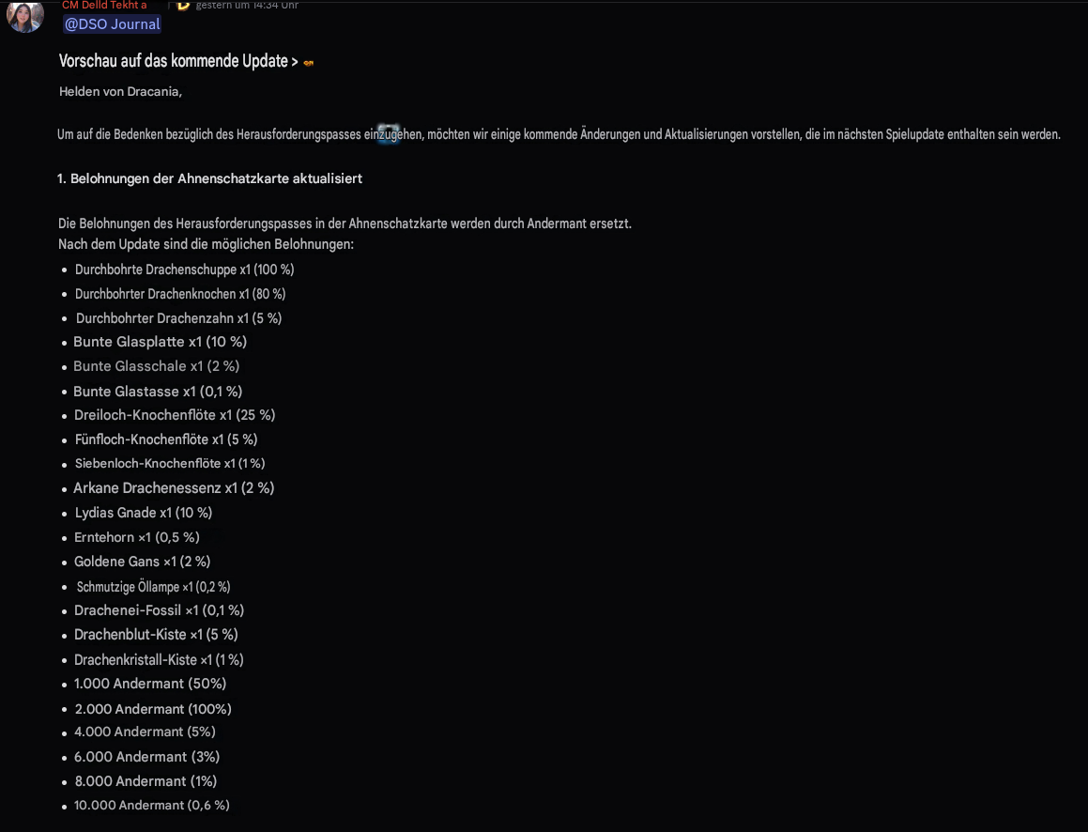Select the section title Belohnungen der Ahnenschatzkarte aktualisiert

pyautogui.click(x=217, y=178)
